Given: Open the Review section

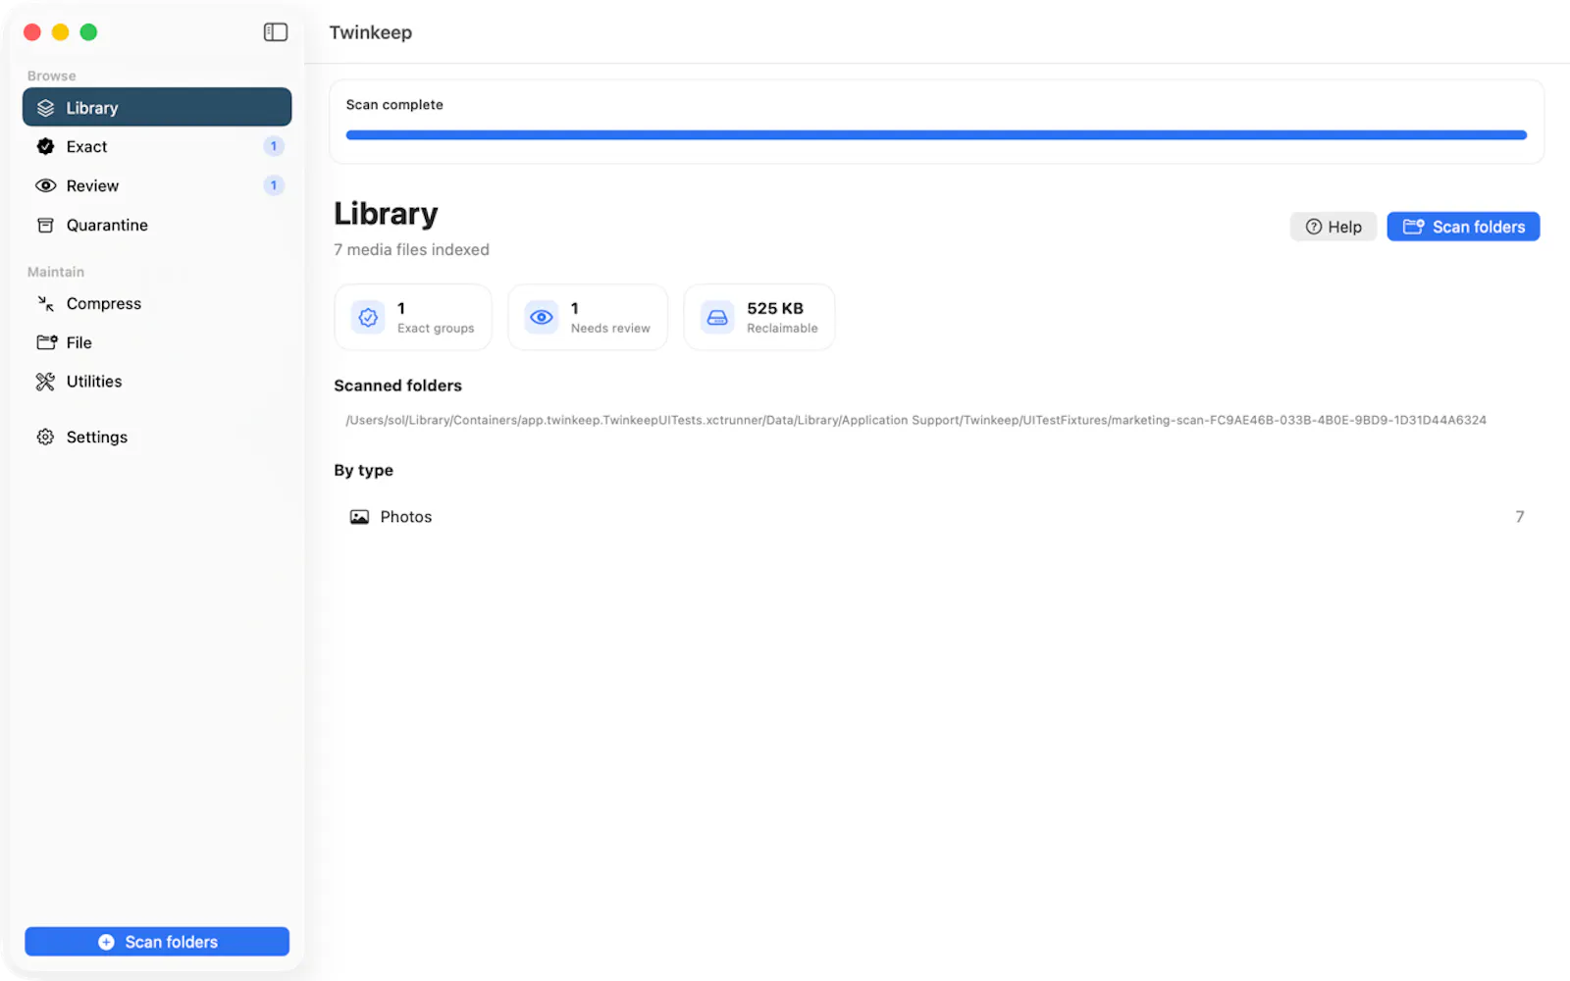Looking at the screenshot, I should (157, 185).
